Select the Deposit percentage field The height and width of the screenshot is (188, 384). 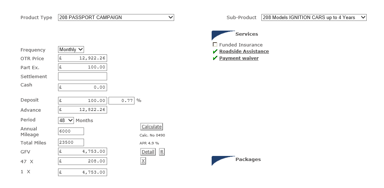tap(122, 100)
